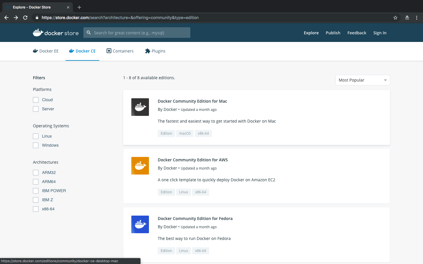This screenshot has height=264, width=423.
Task: Toggle the ARM64 architecture filter
Action: point(36,182)
